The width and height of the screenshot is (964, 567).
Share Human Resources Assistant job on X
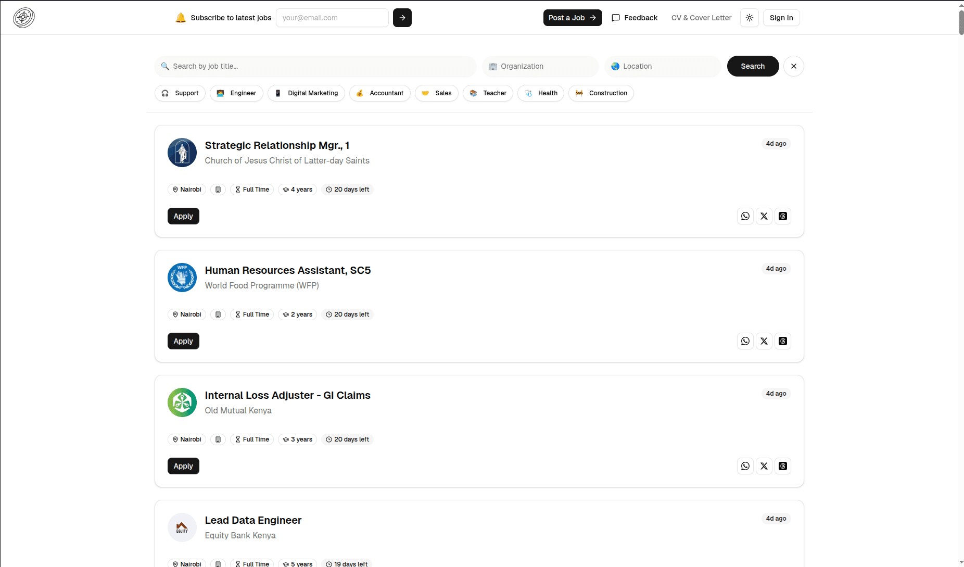(x=764, y=341)
